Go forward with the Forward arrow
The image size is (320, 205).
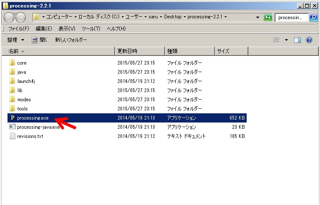21,17
